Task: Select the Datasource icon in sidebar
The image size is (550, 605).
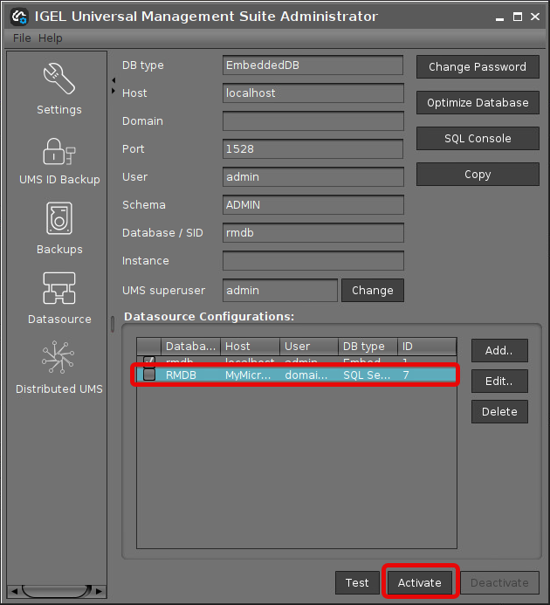Action: [x=58, y=290]
